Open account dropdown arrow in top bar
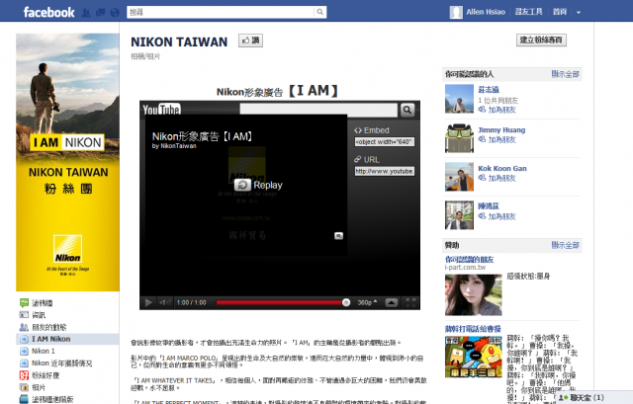The image size is (633, 404). [x=579, y=13]
